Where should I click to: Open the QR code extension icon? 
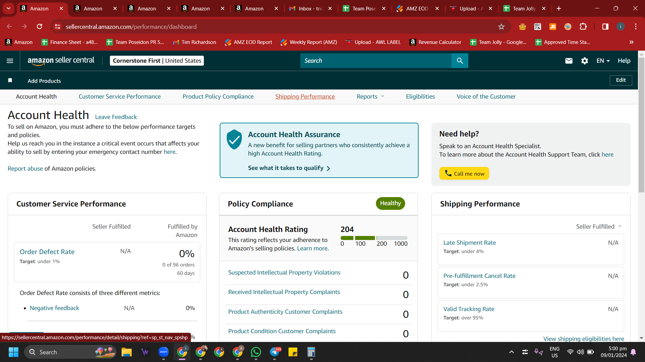point(537,26)
